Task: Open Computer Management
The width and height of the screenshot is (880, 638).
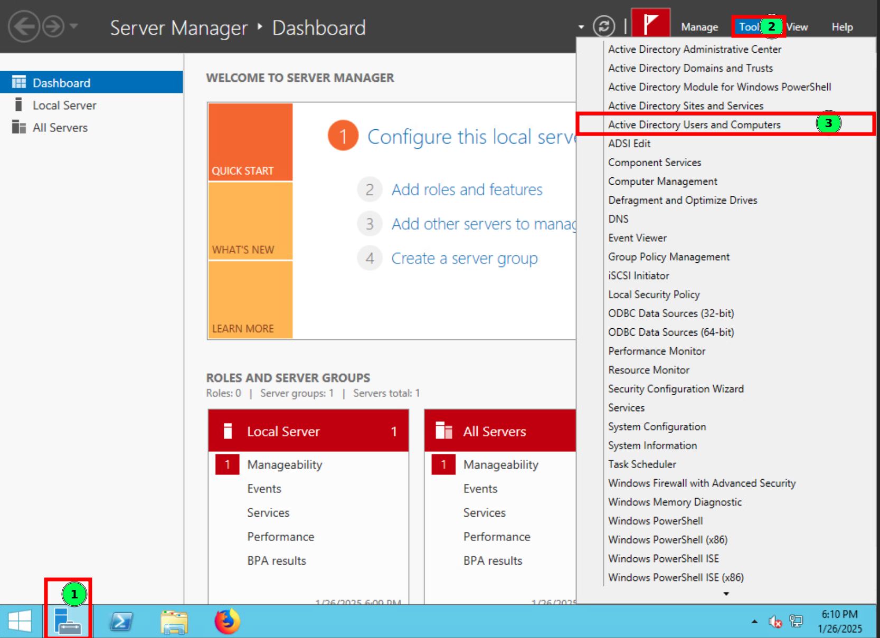Action: coord(726,182)
